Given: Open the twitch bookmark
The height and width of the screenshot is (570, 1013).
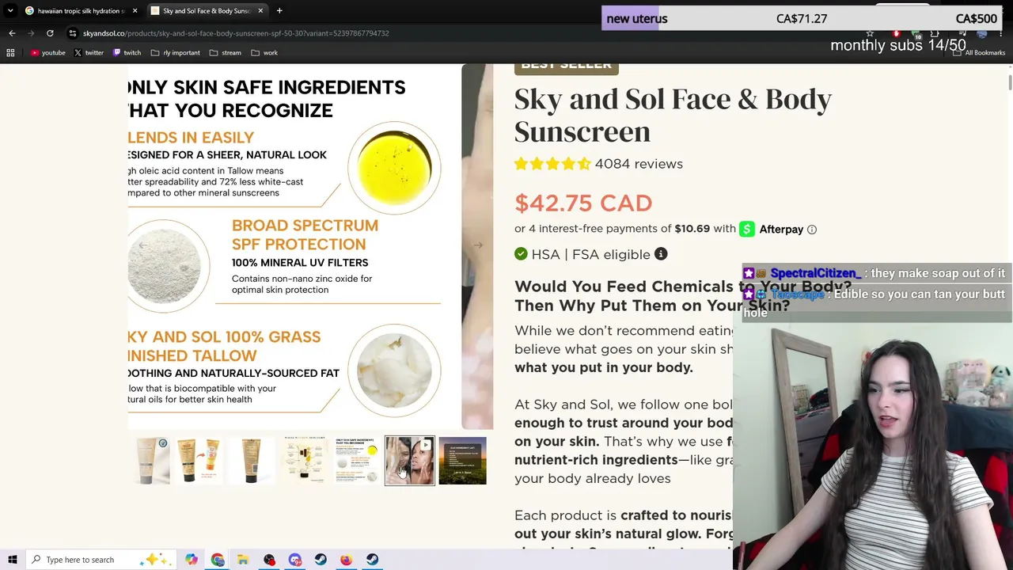Looking at the screenshot, I should [127, 53].
